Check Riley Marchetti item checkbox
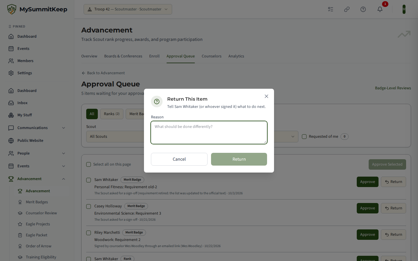 (89, 233)
